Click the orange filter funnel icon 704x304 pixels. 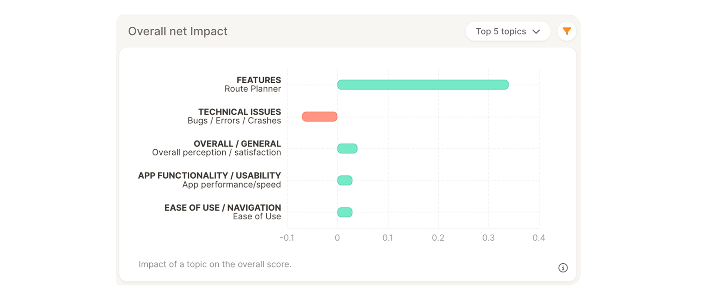point(567,31)
